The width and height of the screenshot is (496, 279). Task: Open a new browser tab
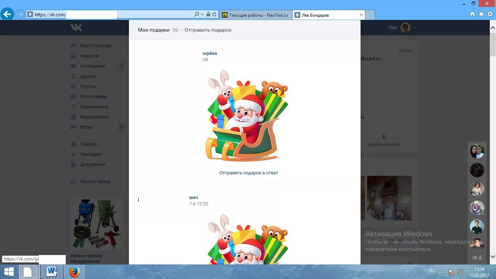pos(370,15)
